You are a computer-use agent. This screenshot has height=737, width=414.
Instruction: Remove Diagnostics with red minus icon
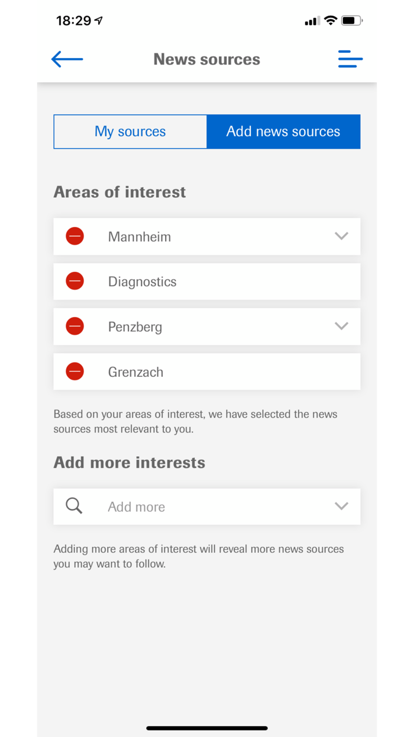pyautogui.click(x=75, y=281)
